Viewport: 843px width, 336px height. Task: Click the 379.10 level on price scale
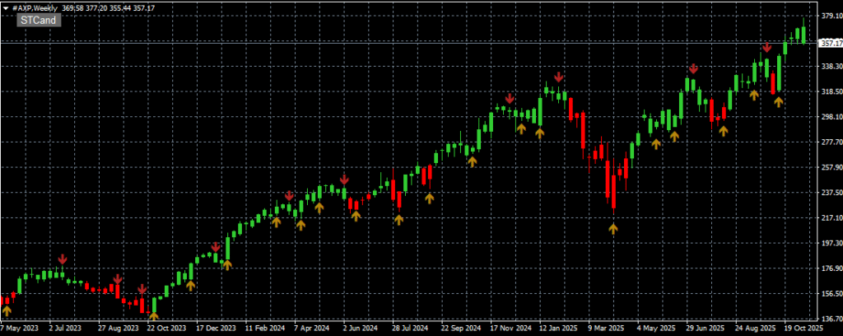coord(829,16)
